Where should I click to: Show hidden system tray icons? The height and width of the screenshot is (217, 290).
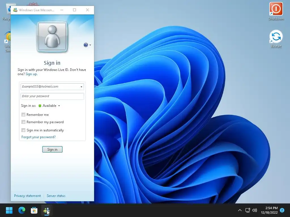point(240,210)
